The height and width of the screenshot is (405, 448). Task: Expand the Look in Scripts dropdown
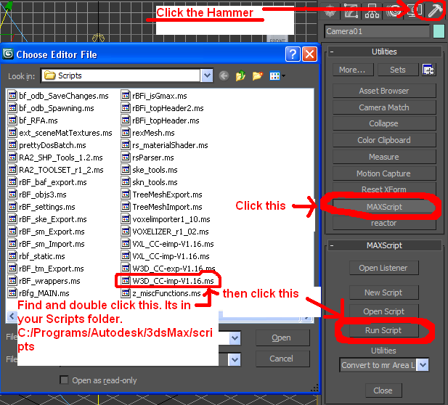(x=207, y=75)
